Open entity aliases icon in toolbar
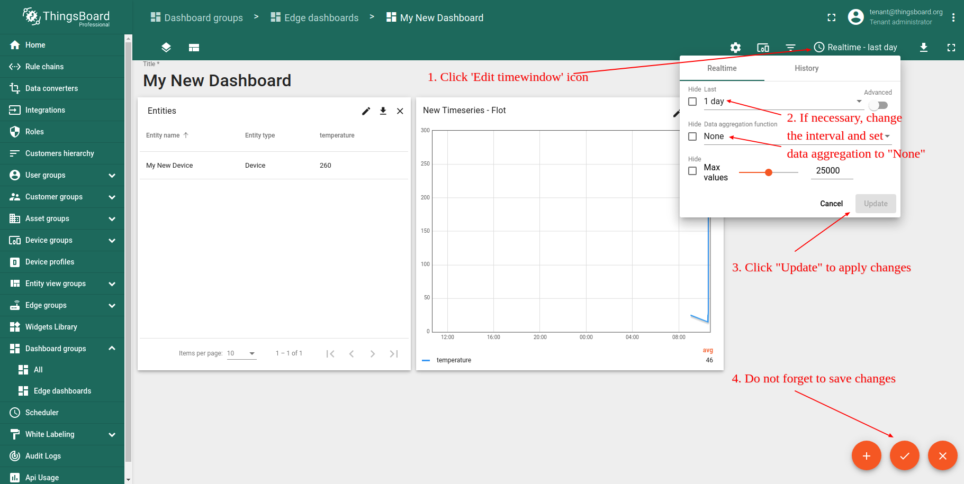964x484 pixels. tap(763, 48)
